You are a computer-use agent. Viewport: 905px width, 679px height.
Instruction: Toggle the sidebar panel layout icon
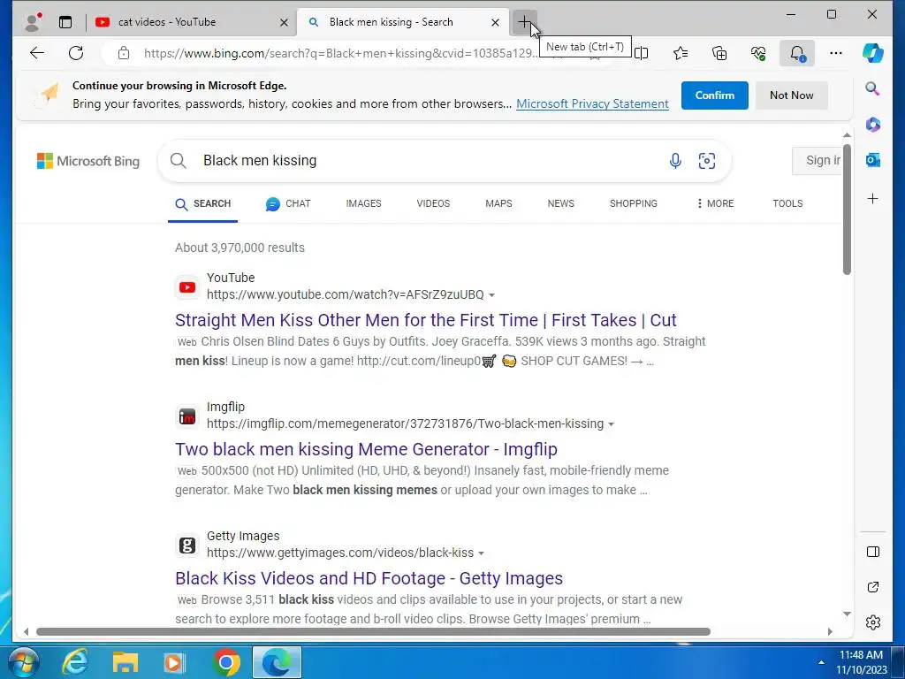click(872, 552)
